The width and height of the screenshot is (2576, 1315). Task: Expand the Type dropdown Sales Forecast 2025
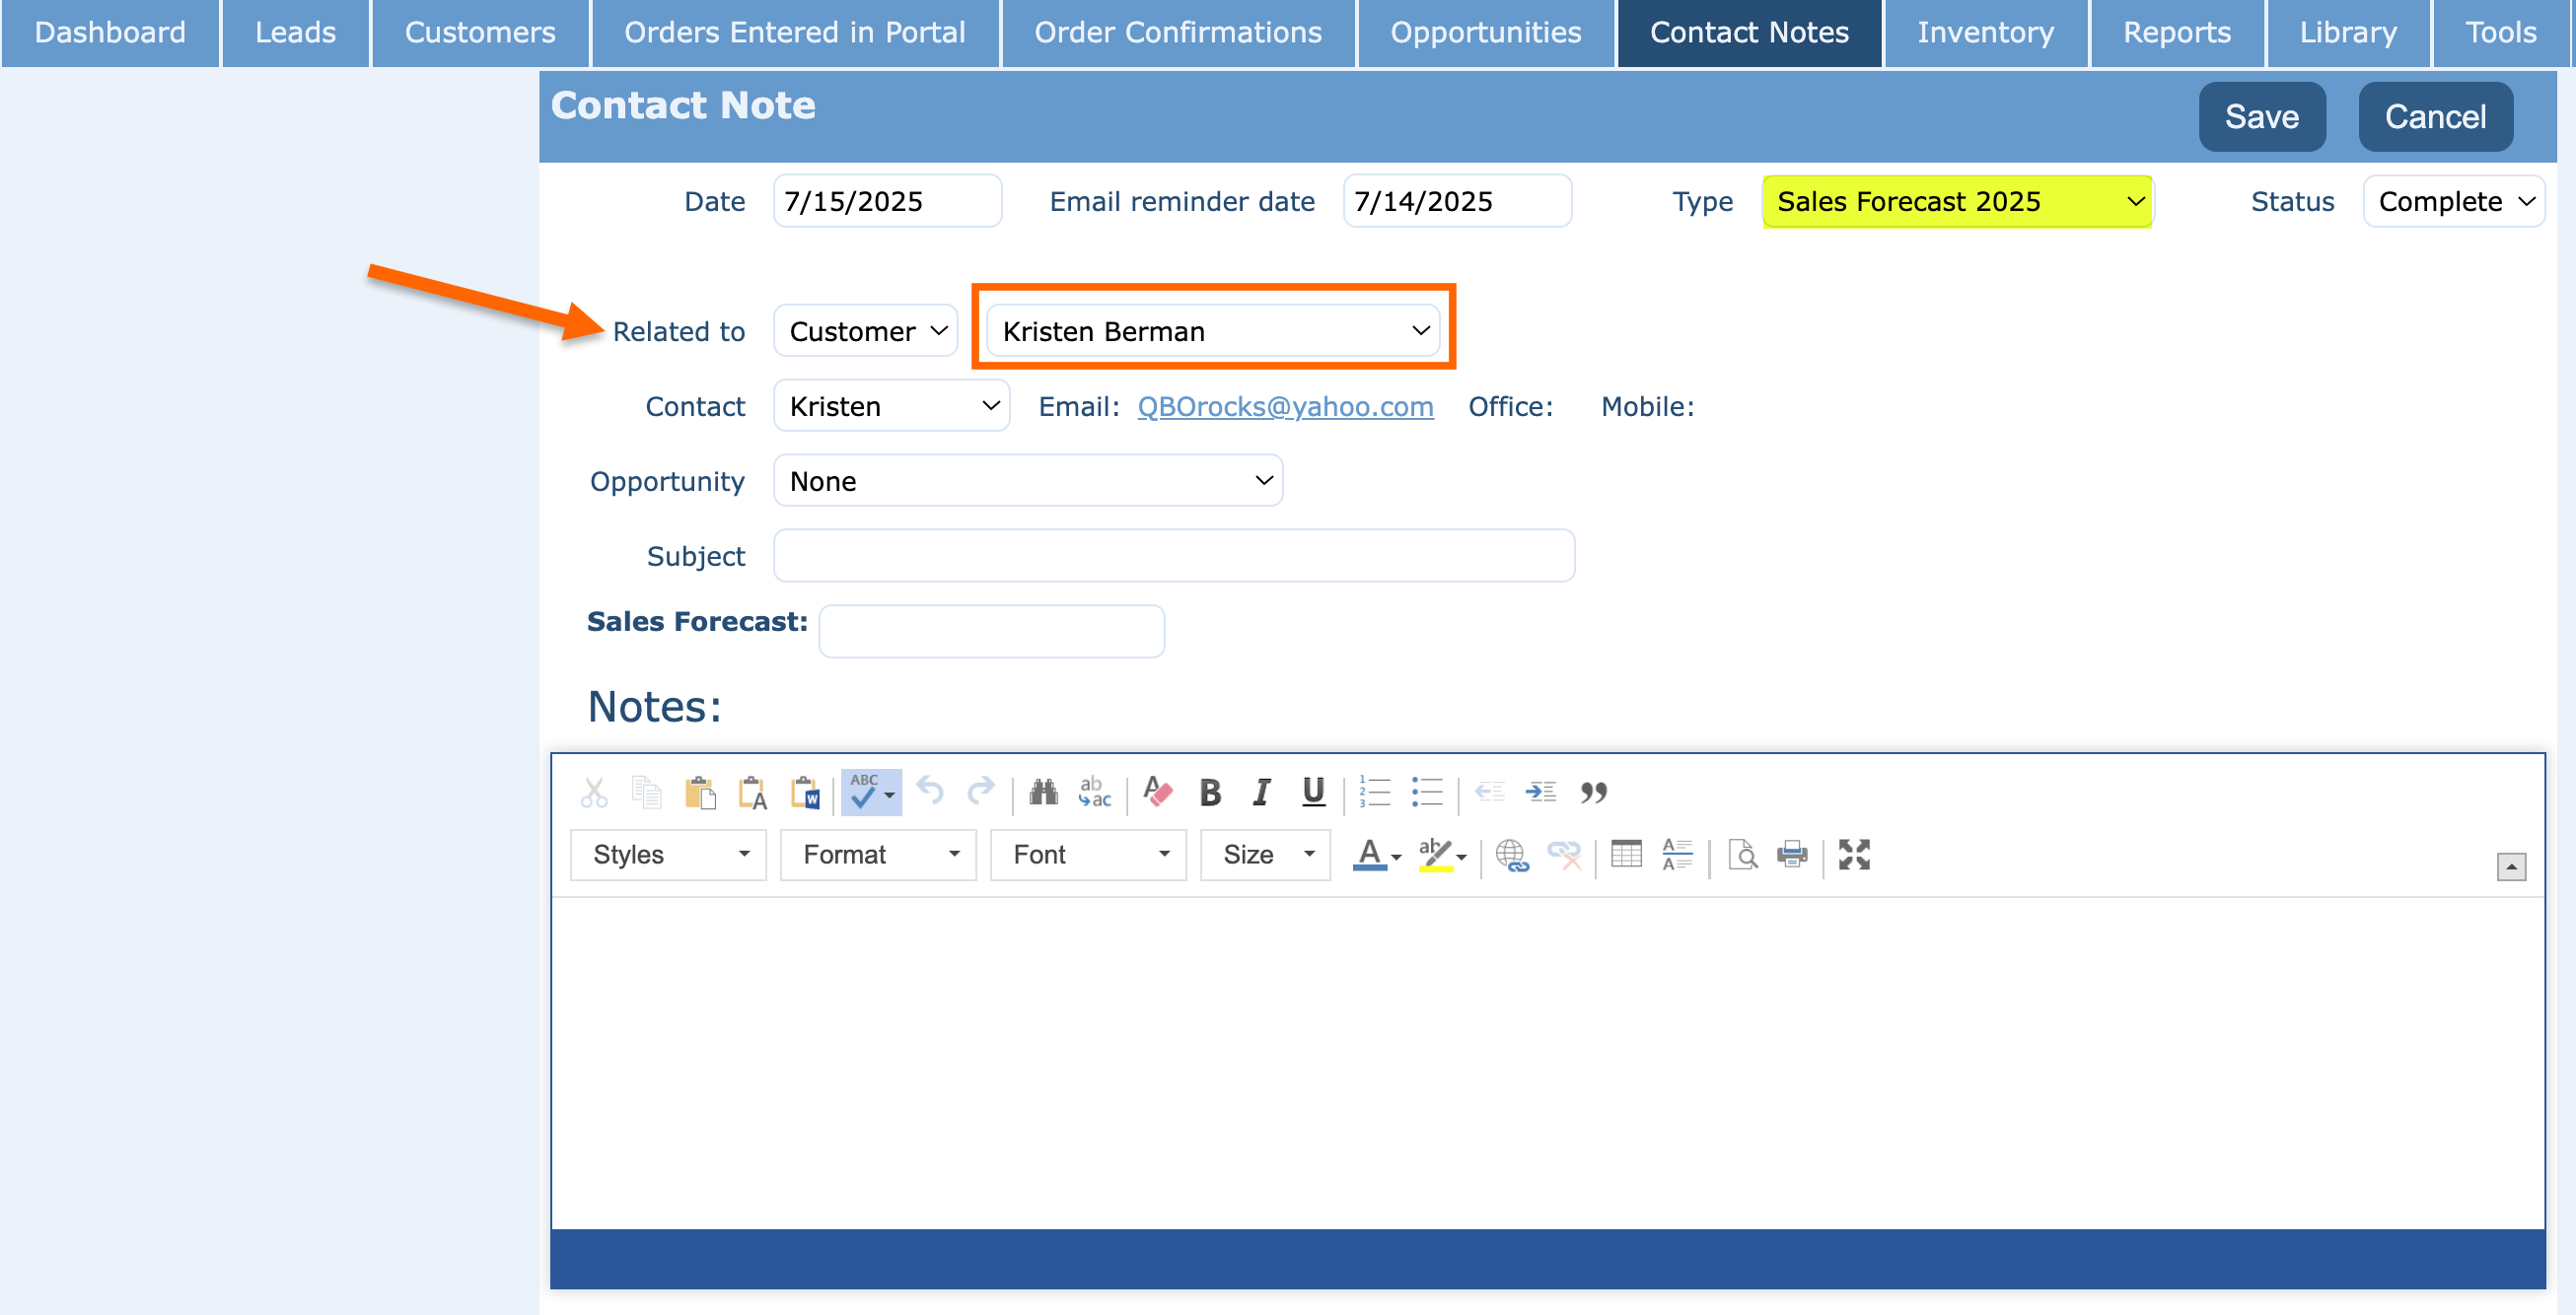pos(1956,202)
